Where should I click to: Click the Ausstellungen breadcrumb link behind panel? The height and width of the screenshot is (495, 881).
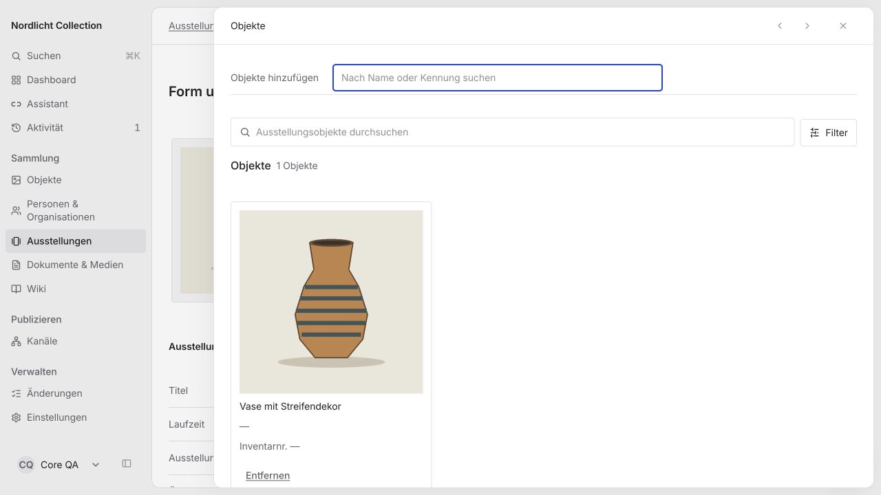(x=191, y=26)
